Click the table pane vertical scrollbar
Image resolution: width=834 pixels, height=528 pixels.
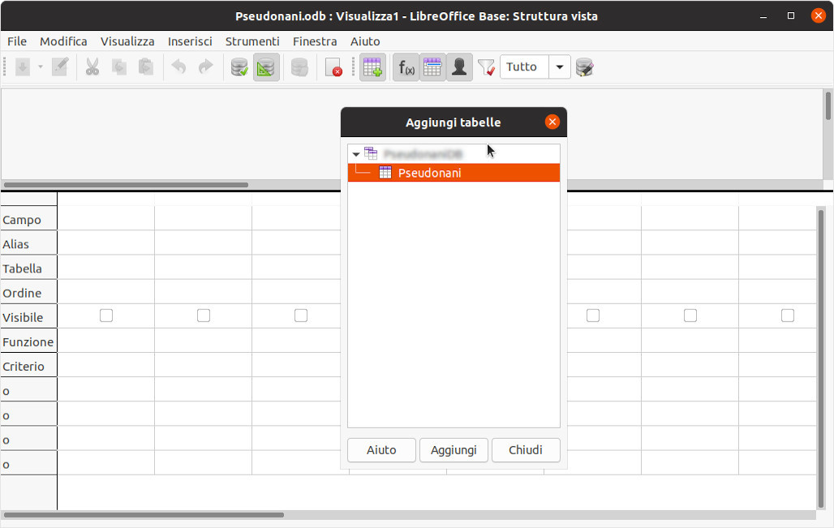point(828,106)
